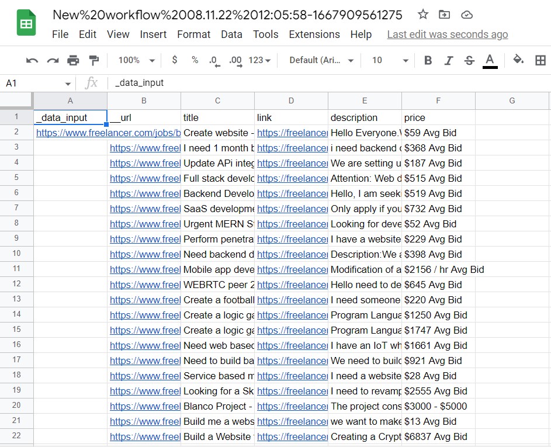Toggle italic formatting
551x447 pixels.
point(449,60)
